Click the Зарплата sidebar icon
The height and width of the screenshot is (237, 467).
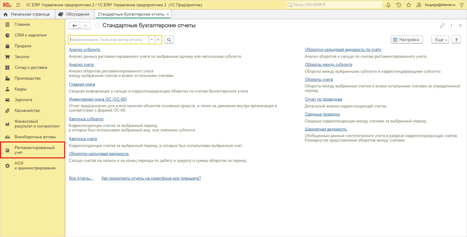pos(8,100)
